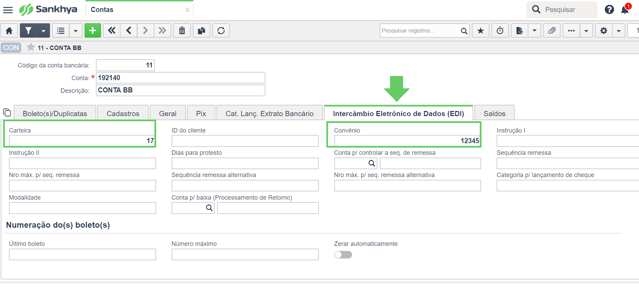The height and width of the screenshot is (288, 639).
Task: Search Conta p/ controlar seq. de remessa
Action: coord(372,163)
